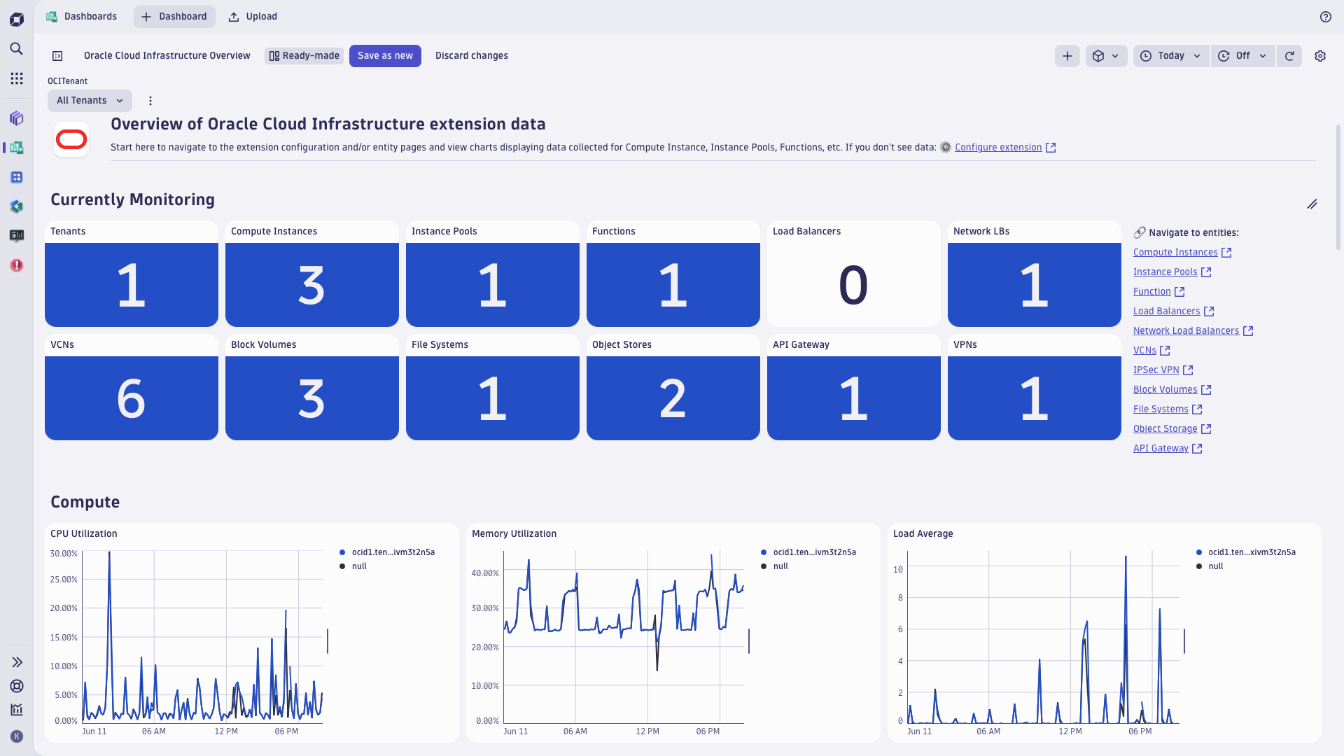This screenshot has height=756, width=1344.
Task: Click the Oracle red logo tile
Action: click(x=71, y=139)
